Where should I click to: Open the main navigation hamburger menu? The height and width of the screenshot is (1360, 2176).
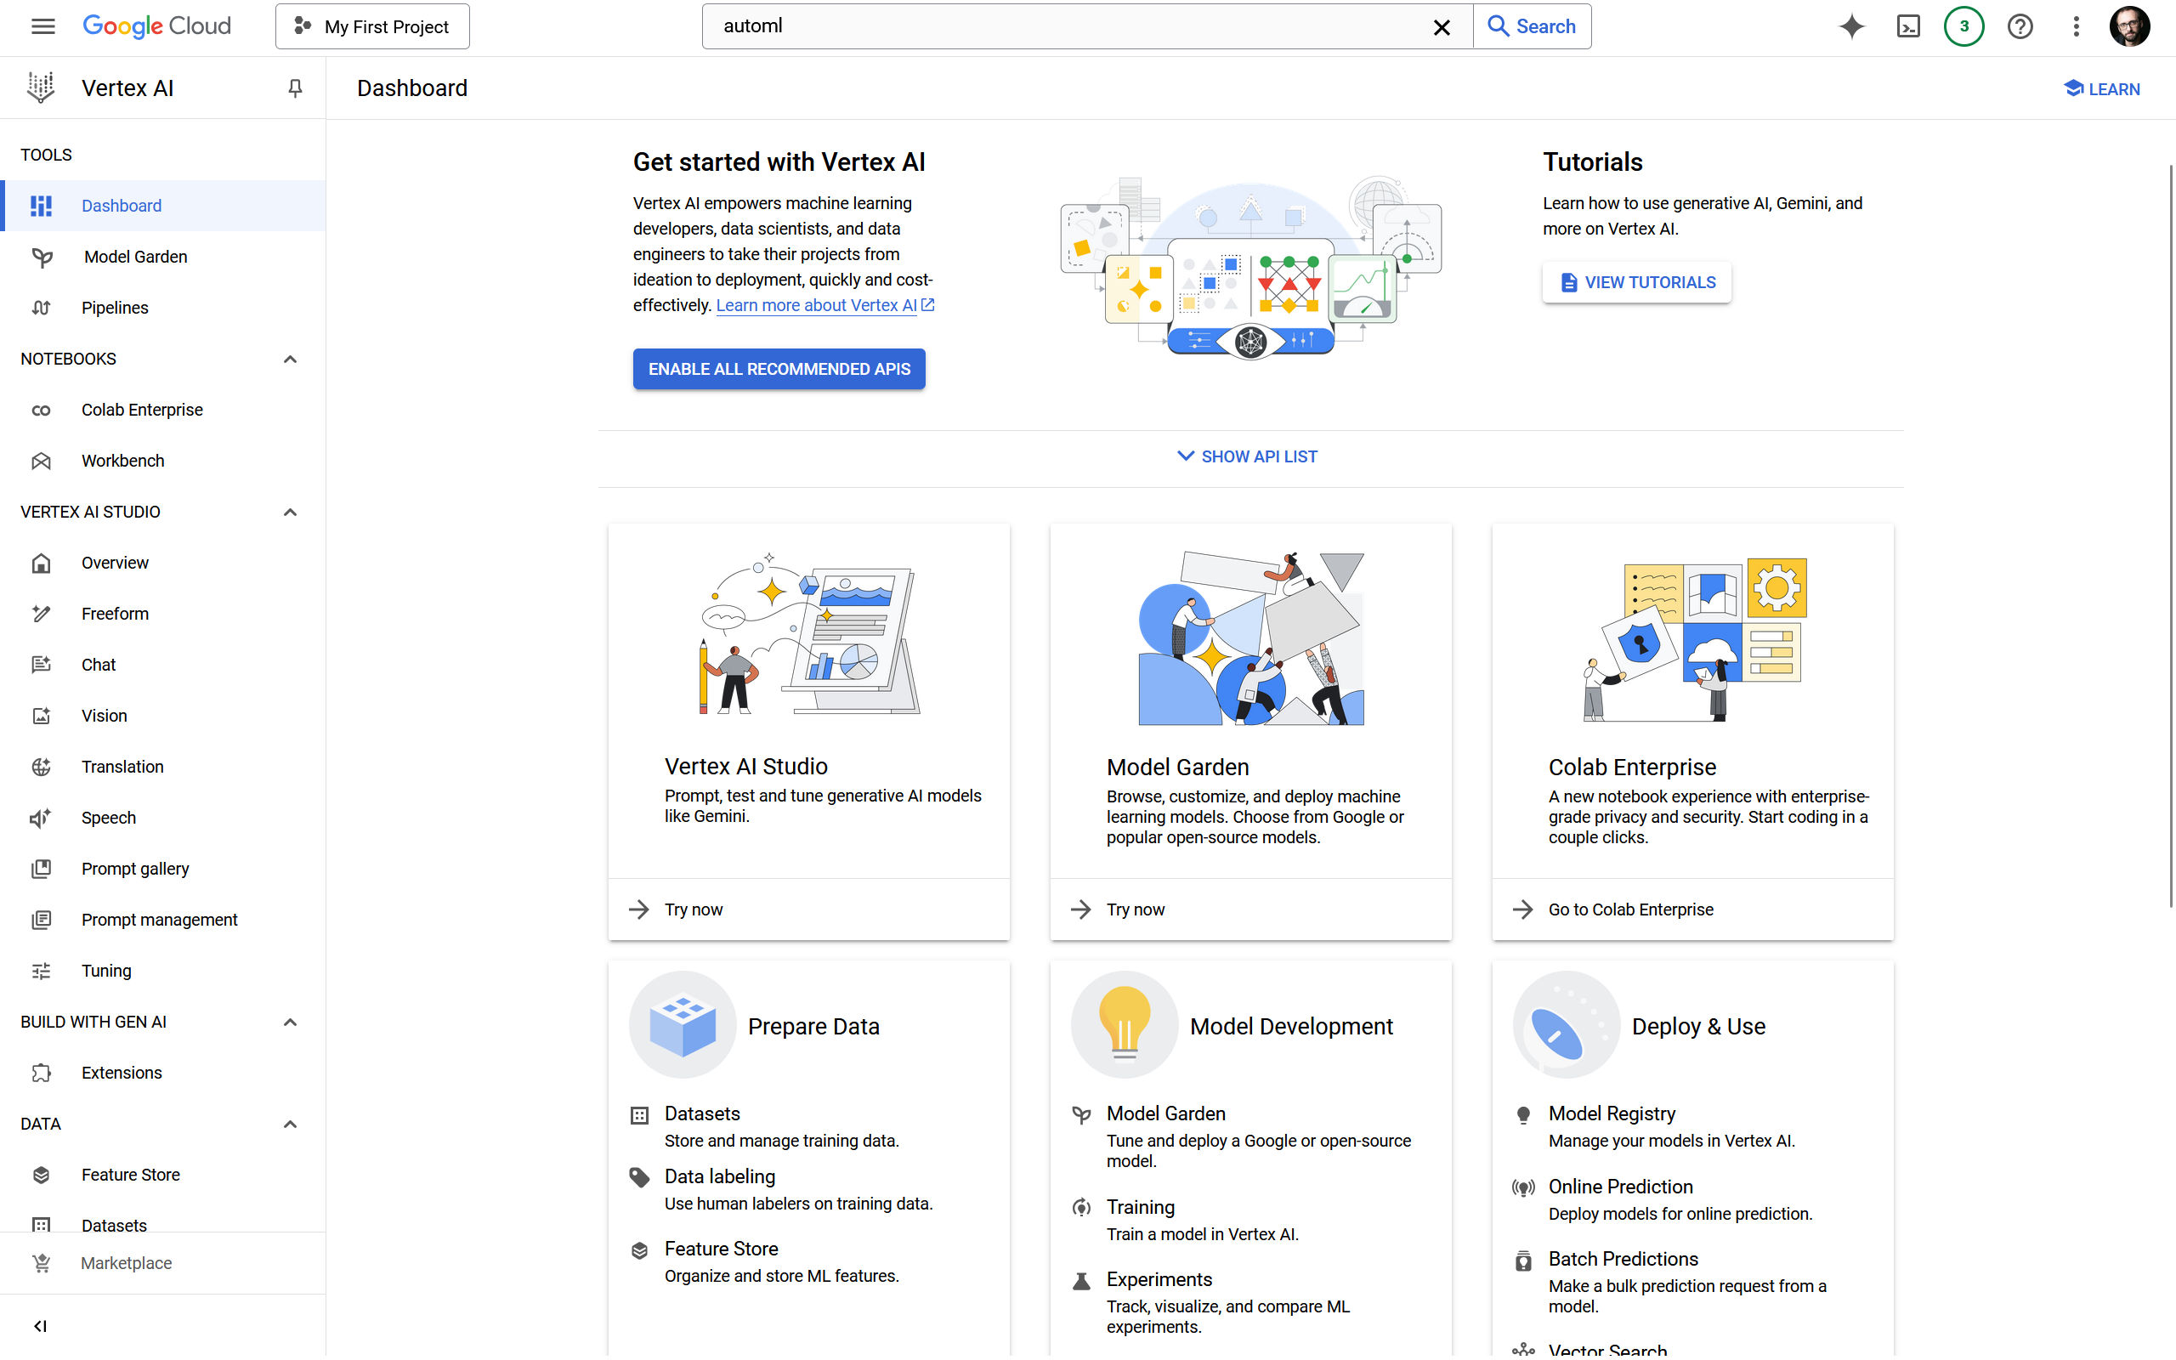[x=42, y=26]
